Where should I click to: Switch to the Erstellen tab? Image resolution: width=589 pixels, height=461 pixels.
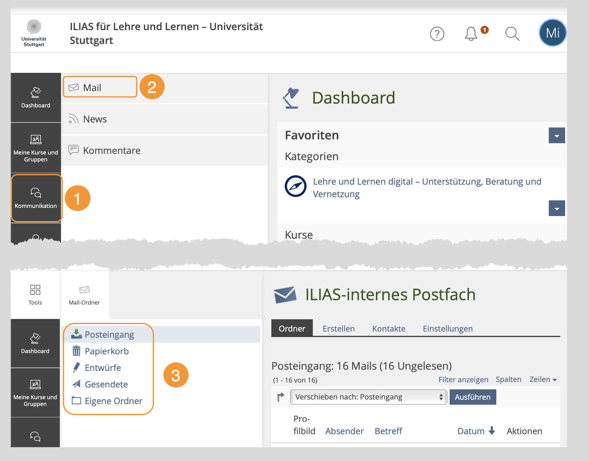click(339, 328)
